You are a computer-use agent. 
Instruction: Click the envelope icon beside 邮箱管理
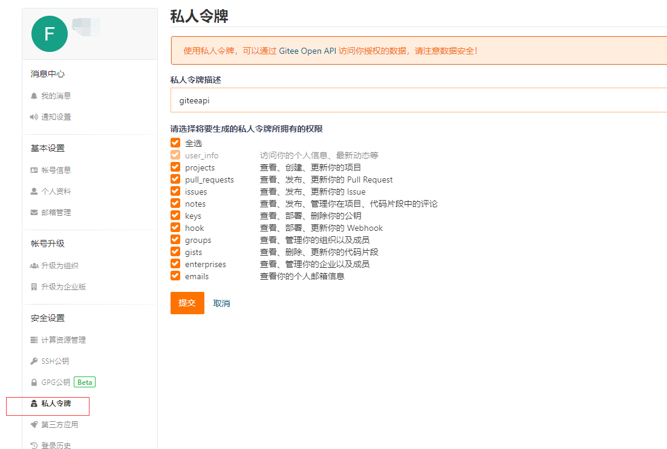point(34,212)
